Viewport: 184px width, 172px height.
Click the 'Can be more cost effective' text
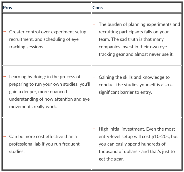[43, 137]
